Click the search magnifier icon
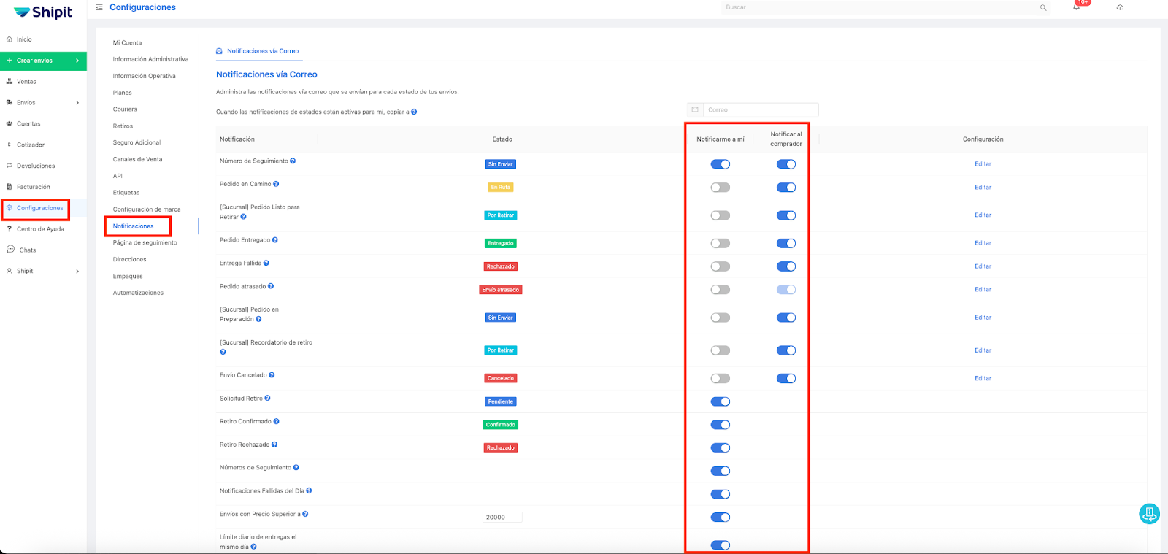The width and height of the screenshot is (1168, 554). click(1043, 8)
